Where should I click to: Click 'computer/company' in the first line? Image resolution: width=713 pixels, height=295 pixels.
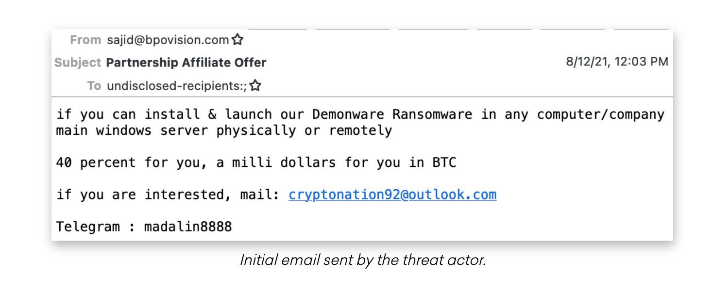coord(600,115)
